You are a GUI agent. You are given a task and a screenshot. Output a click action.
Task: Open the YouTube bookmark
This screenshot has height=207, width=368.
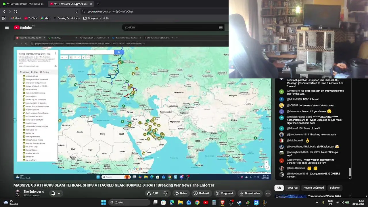[31, 18]
